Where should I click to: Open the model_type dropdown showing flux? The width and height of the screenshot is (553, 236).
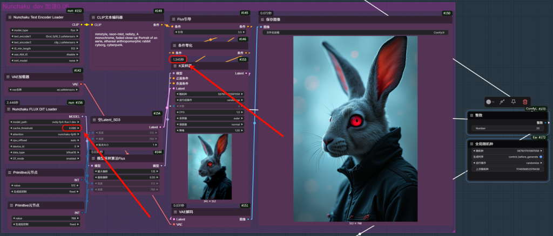46,30
